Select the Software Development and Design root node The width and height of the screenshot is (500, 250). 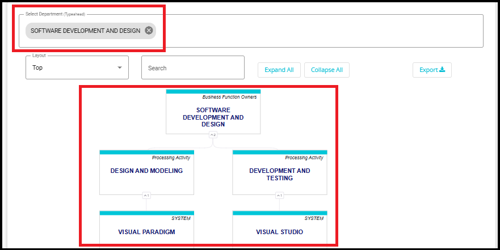[x=213, y=117]
